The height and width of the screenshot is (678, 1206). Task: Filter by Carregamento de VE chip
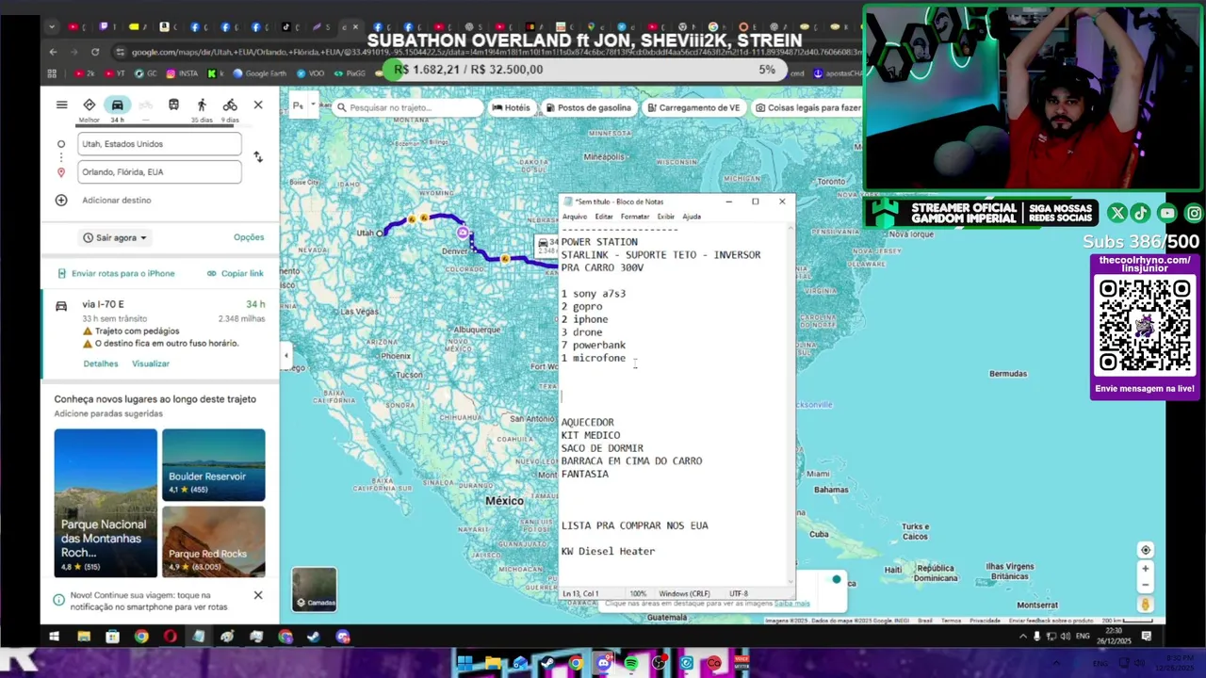click(693, 107)
